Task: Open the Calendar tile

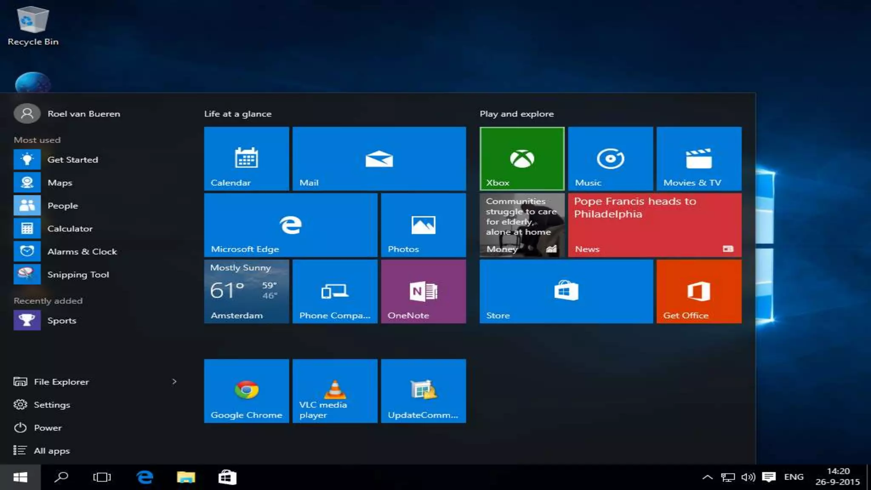Action: click(246, 158)
